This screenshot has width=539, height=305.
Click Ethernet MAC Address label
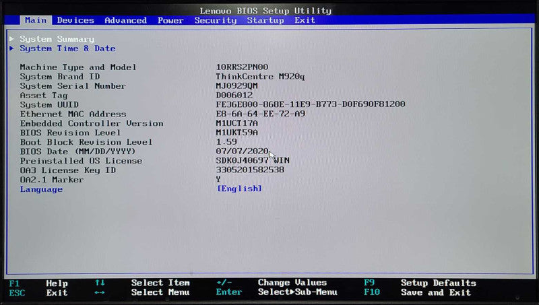tap(73, 114)
